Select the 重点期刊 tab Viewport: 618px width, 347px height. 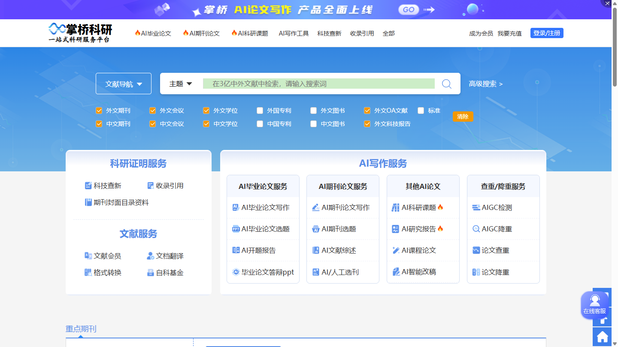81,329
